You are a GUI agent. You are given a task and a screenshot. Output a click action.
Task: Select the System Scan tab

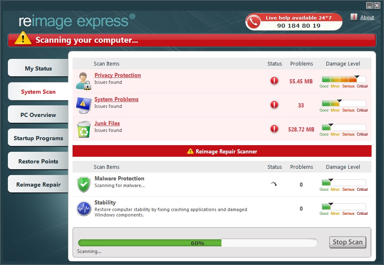click(38, 91)
